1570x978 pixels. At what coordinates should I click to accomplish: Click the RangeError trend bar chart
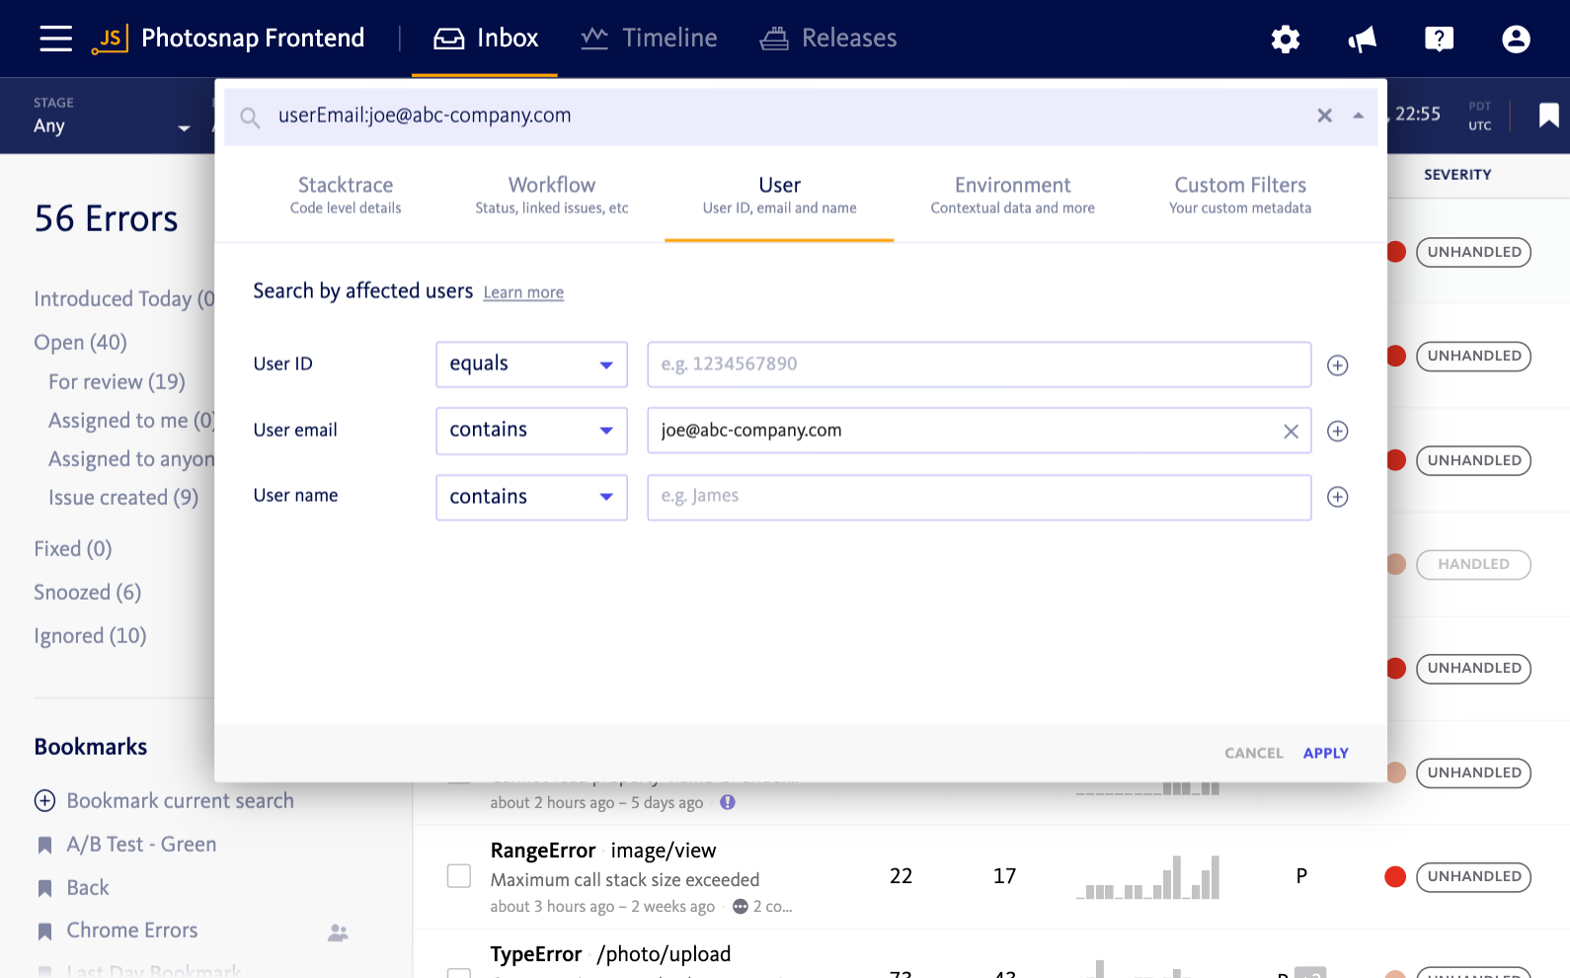click(1148, 877)
